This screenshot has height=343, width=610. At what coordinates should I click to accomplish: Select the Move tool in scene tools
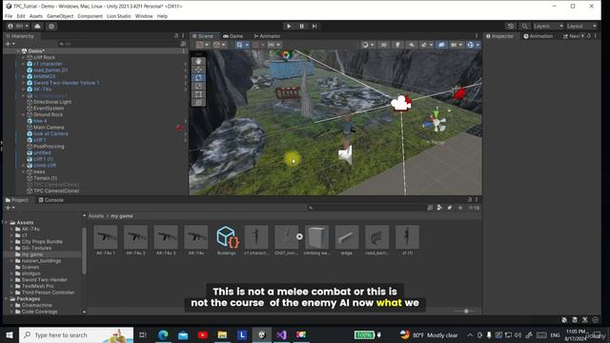(x=198, y=70)
